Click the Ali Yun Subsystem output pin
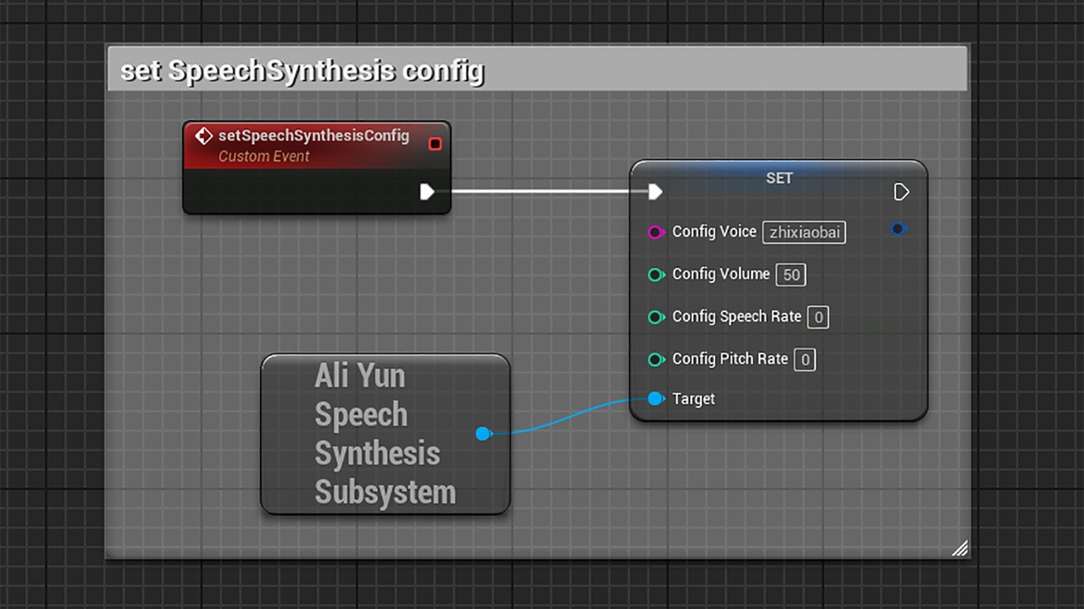1084x609 pixels. pos(484,434)
